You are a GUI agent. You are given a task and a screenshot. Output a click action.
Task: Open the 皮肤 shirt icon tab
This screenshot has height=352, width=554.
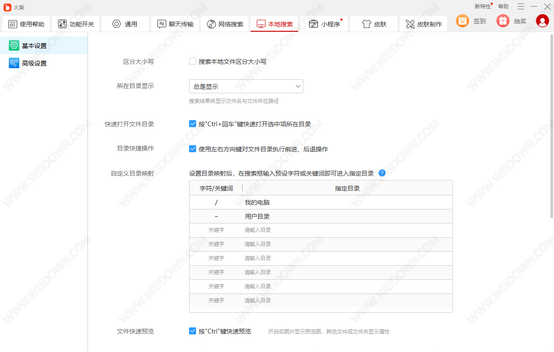point(367,24)
